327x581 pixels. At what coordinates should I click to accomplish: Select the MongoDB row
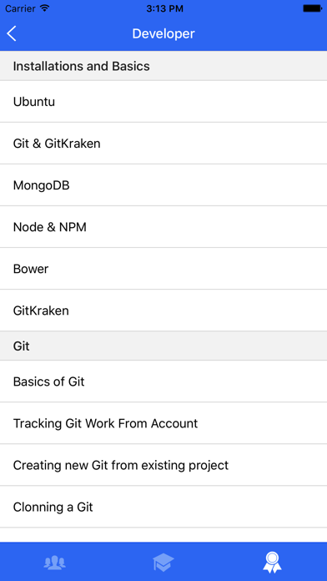tap(163, 185)
